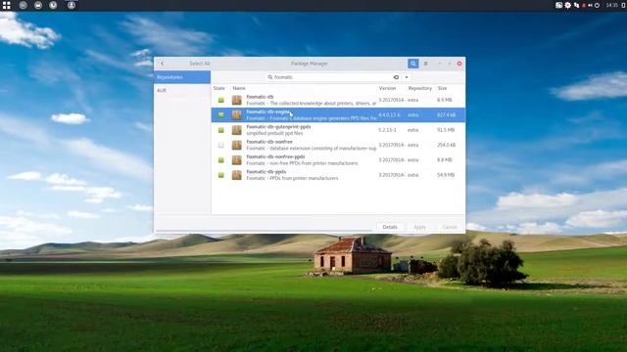Click the foomatic-db-engine package icon
Viewport: 627px width, 352px height.
237,115
